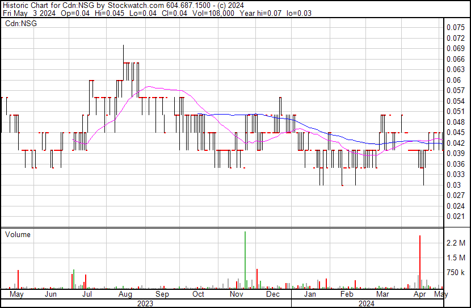The height and width of the screenshot is (308, 471).
Task: Click the 'Year hi=0.07' header text
Action: click(x=260, y=13)
